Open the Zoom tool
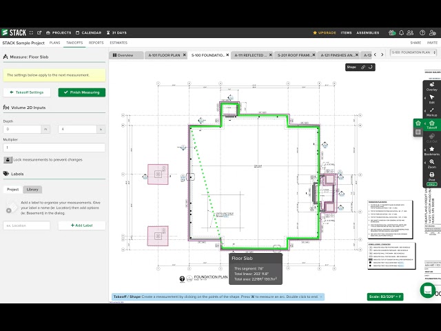 tap(432, 164)
